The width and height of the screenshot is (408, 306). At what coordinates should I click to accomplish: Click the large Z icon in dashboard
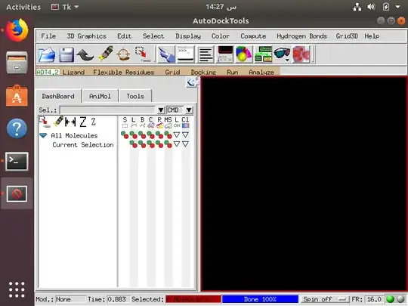click(x=83, y=122)
